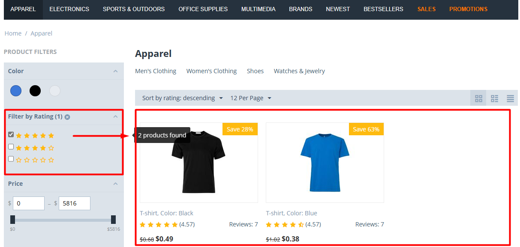Open the Women's Clothing subcategory
This screenshot has height=247, width=520.
[211, 71]
